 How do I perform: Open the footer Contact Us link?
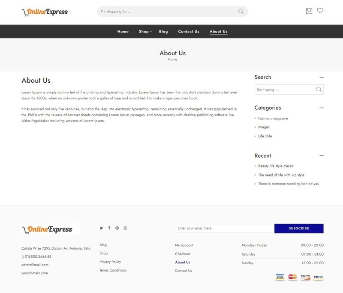[x=184, y=270]
